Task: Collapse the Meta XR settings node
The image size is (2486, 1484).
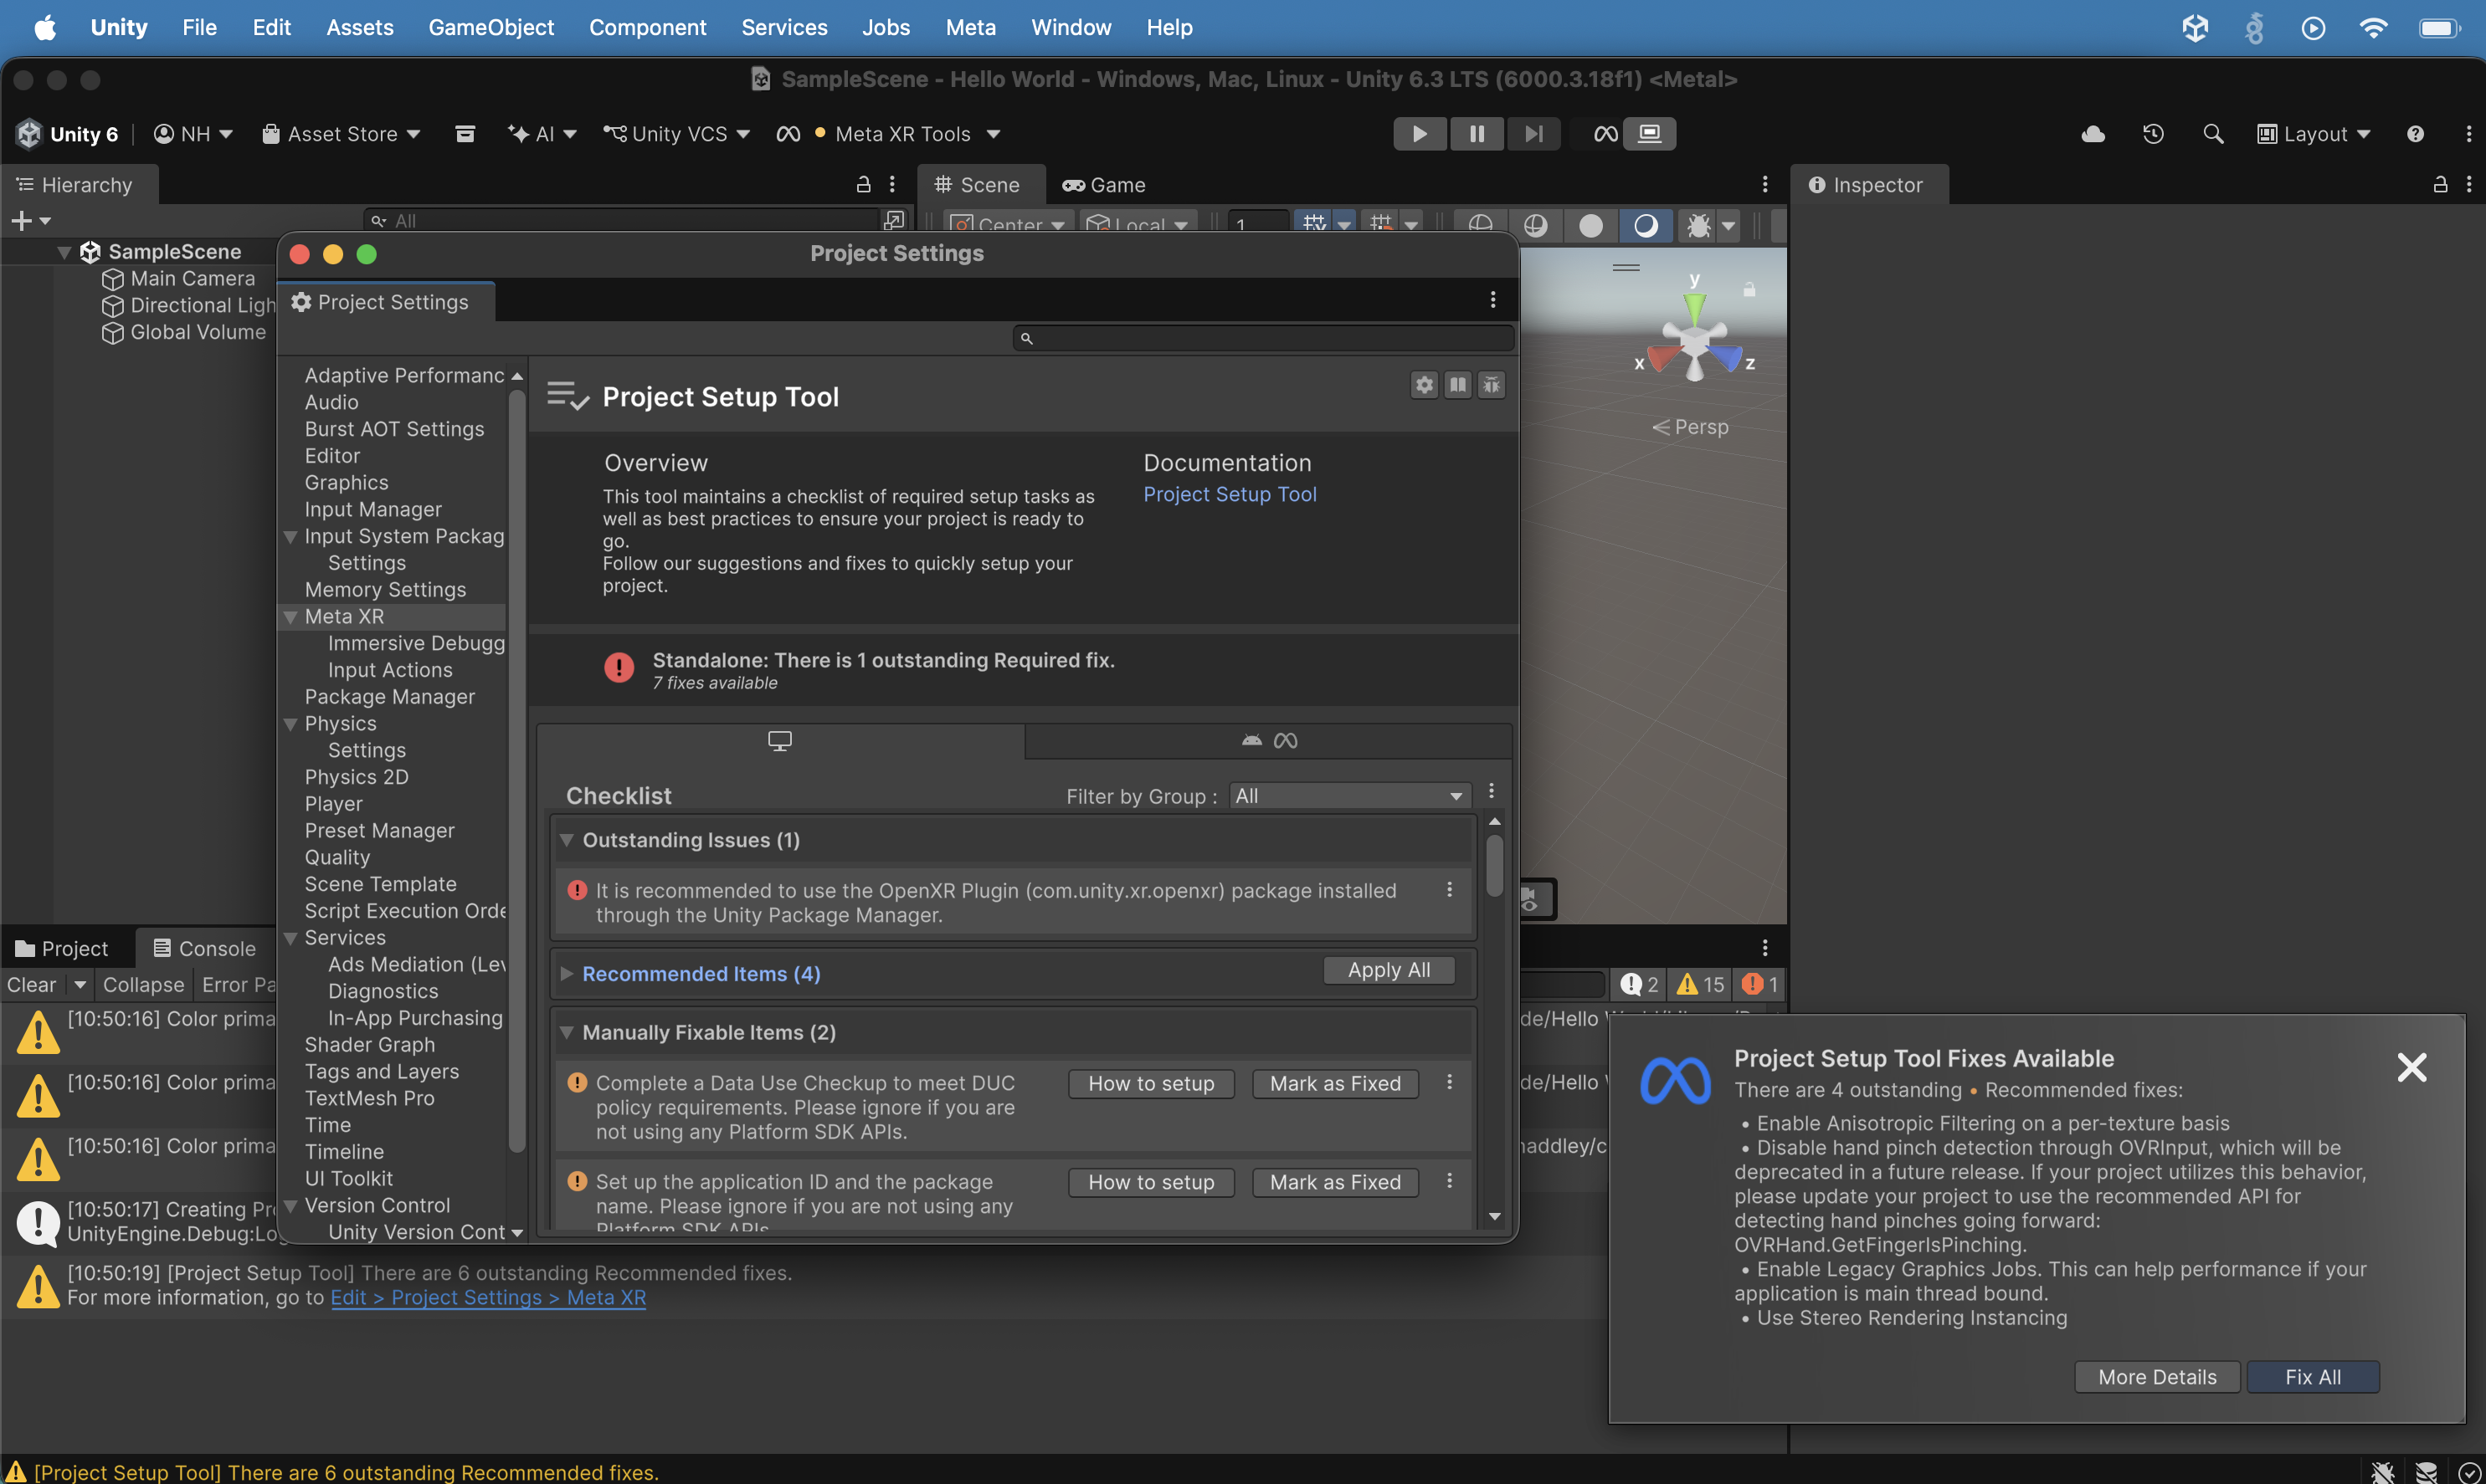Action: pos(291,617)
